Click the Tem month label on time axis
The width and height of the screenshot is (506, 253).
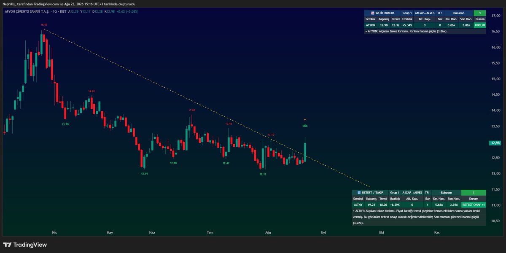tap(210, 232)
